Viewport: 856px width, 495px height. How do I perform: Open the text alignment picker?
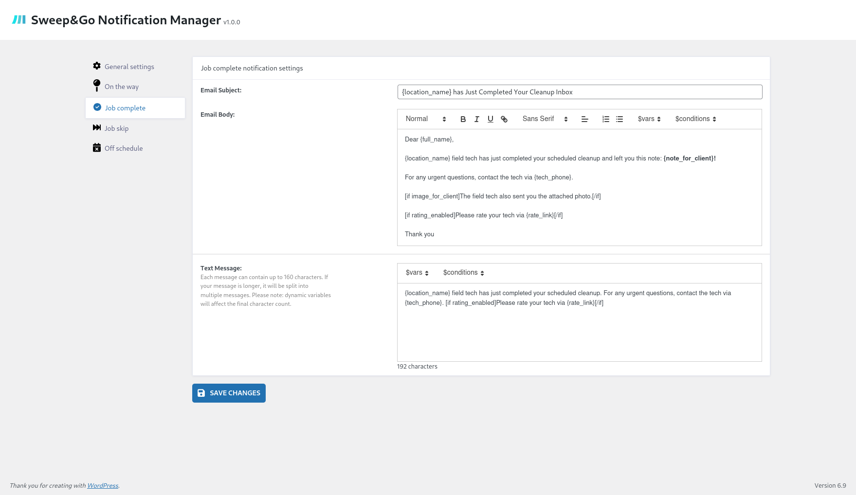[x=584, y=119]
